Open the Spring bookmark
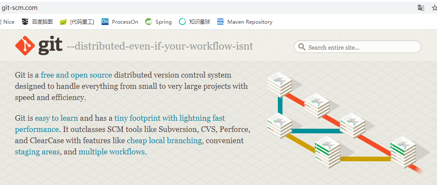This screenshot has height=185, width=437. (159, 22)
